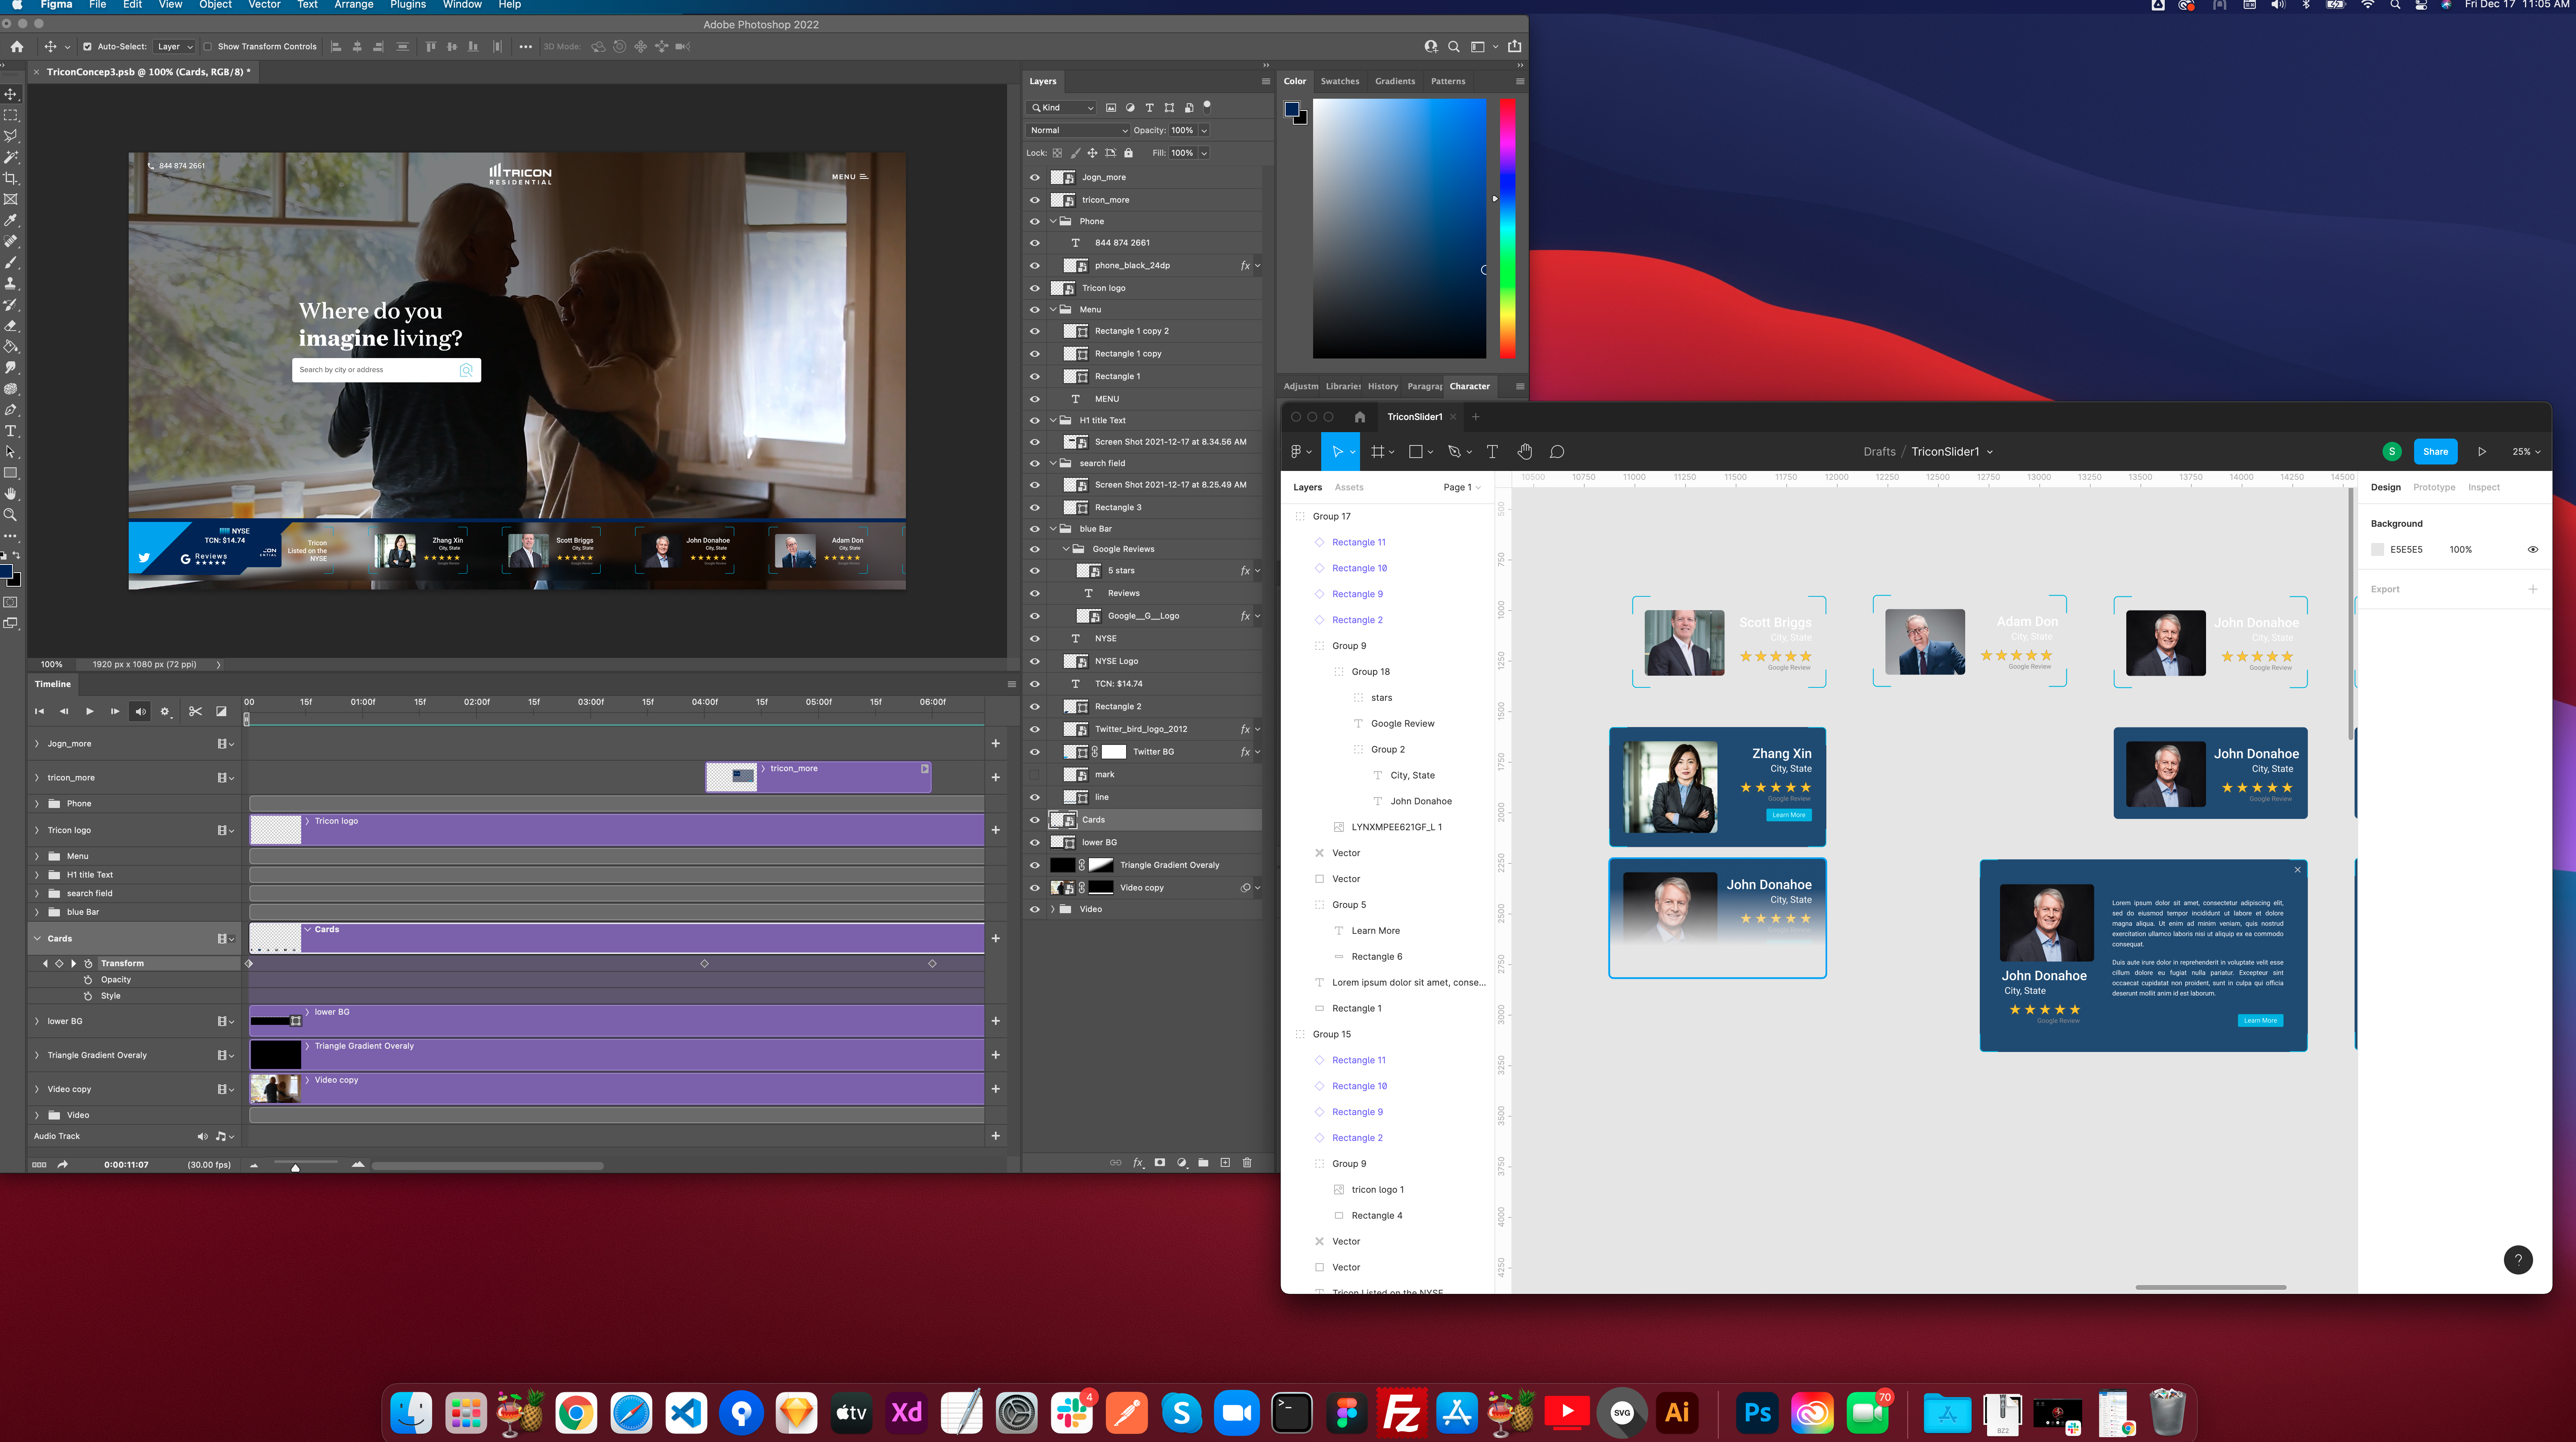Image resolution: width=2576 pixels, height=1442 pixels.
Task: Switch to the Swatches tab
Action: [x=1339, y=81]
